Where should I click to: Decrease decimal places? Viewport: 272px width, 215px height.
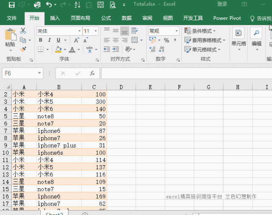click(x=161, y=49)
